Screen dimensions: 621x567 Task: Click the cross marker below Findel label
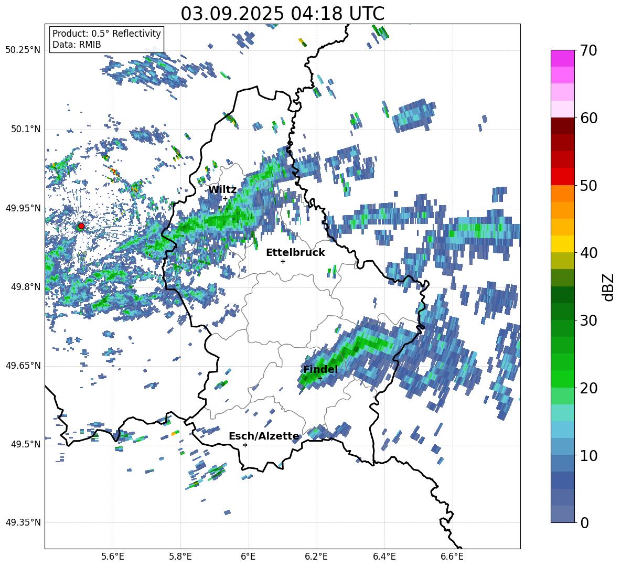tap(320, 379)
